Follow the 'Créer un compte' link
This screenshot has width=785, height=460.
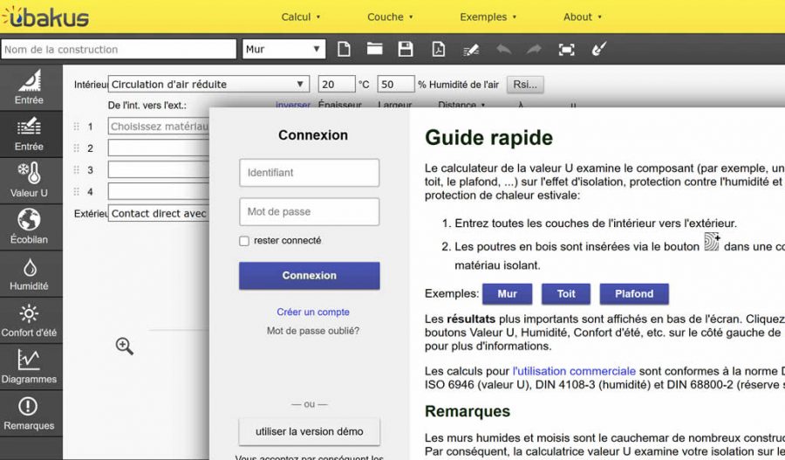point(313,312)
